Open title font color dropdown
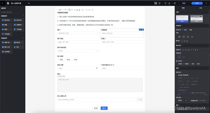The image size is (210, 113). click(192, 50)
